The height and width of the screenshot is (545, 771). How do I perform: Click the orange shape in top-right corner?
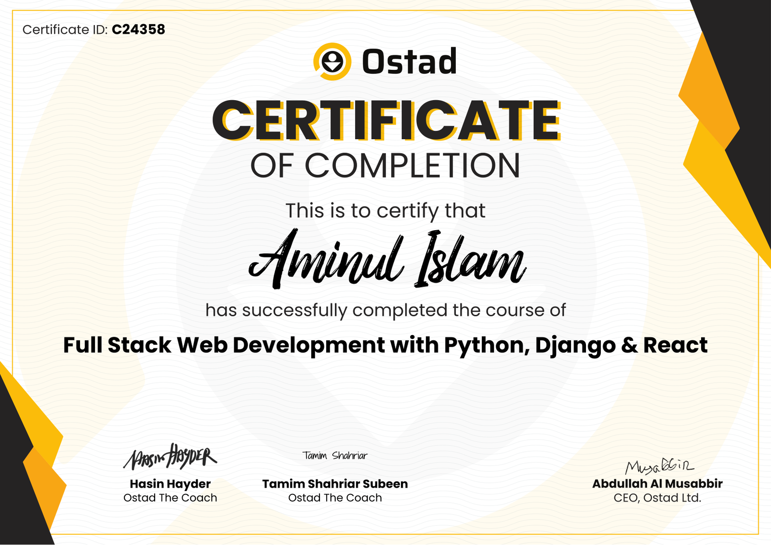[x=707, y=96]
